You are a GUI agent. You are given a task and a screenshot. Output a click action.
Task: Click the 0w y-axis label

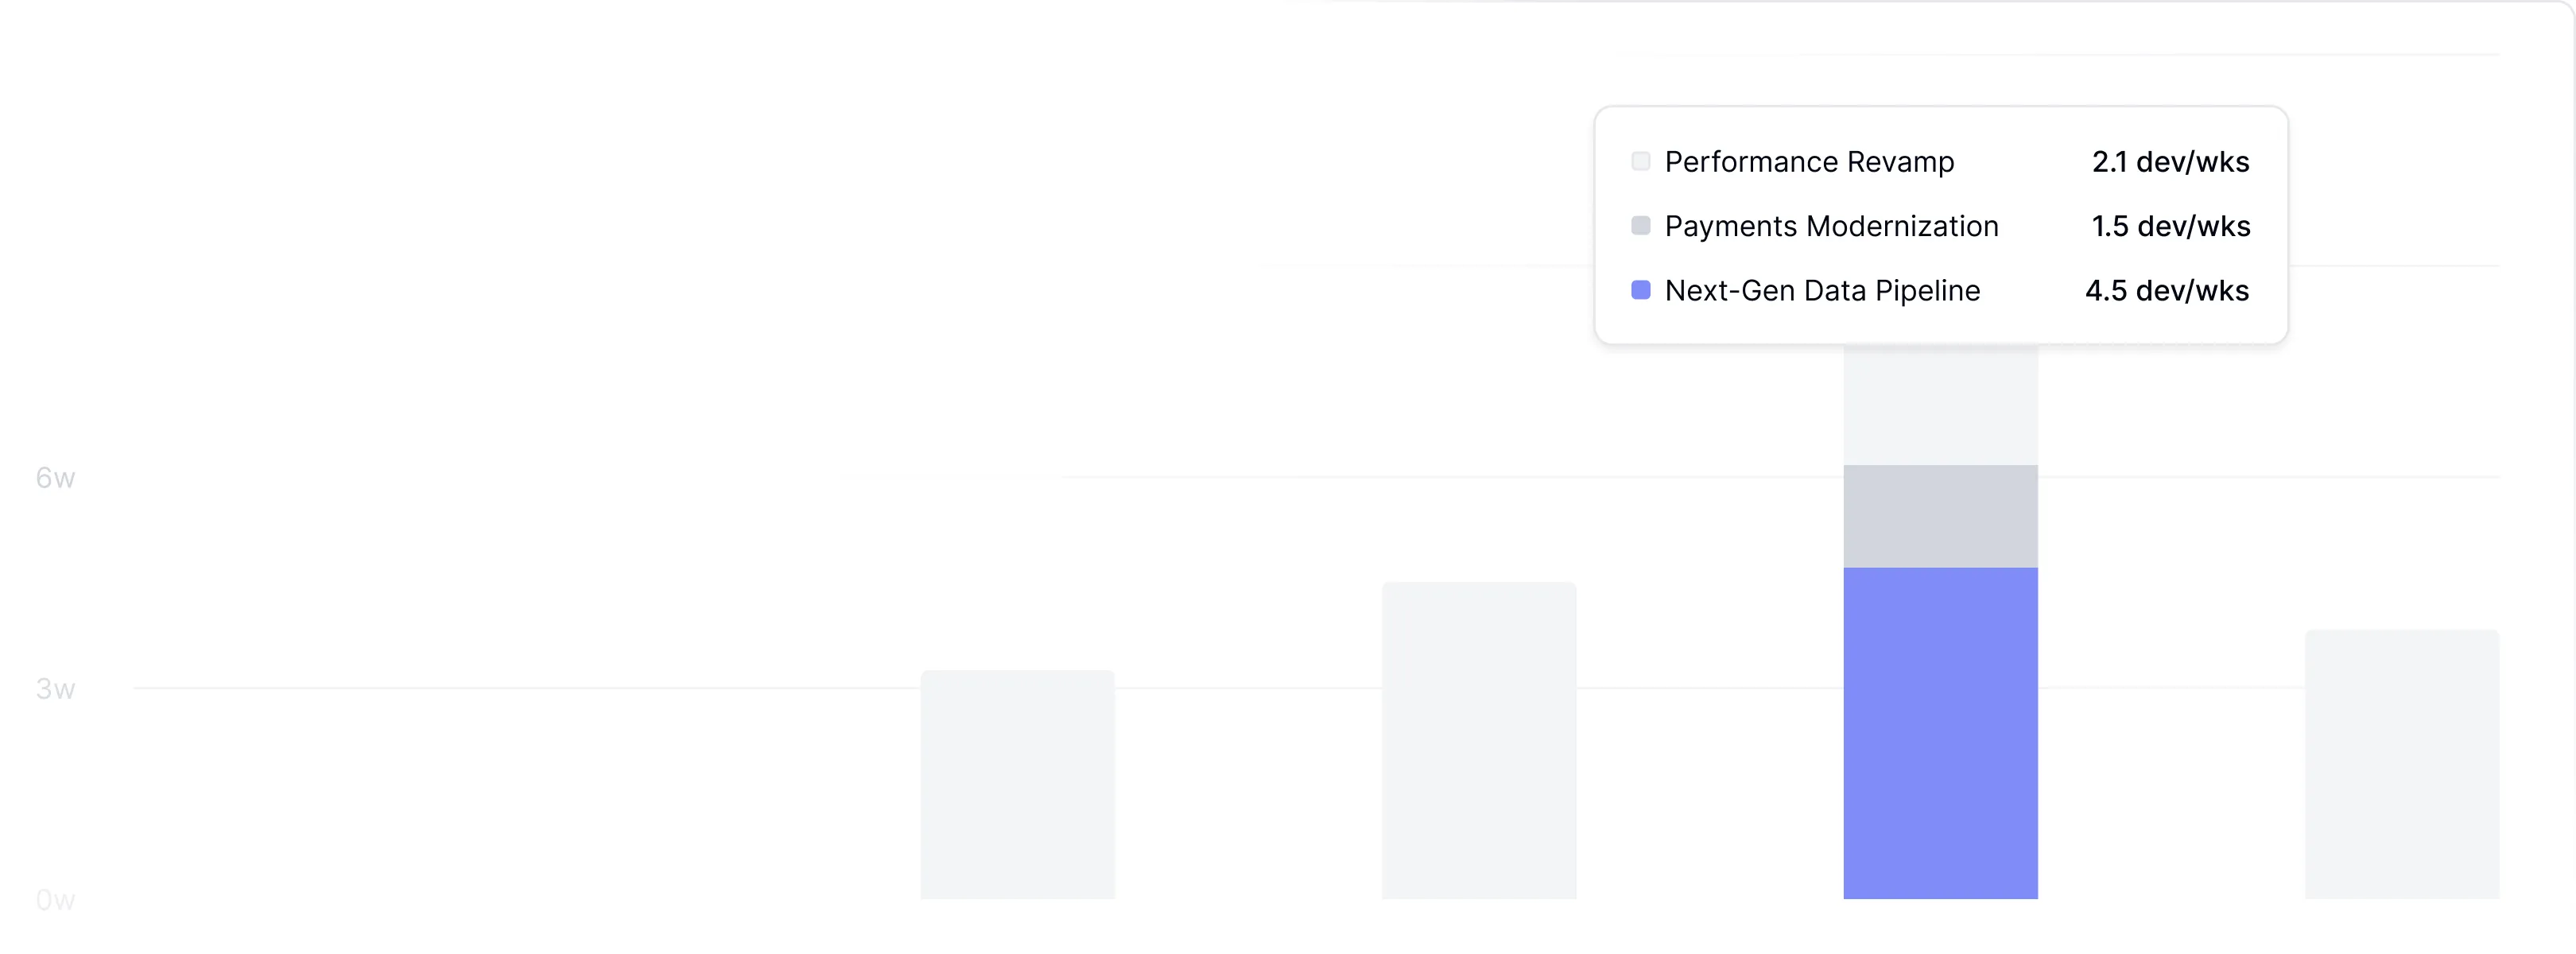(56, 900)
